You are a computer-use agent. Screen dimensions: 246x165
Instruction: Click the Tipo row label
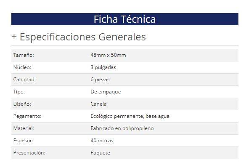19,92
